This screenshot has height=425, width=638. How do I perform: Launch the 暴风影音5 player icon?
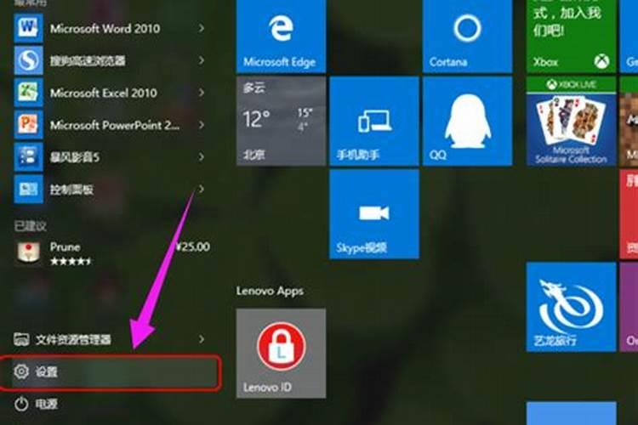click(28, 156)
